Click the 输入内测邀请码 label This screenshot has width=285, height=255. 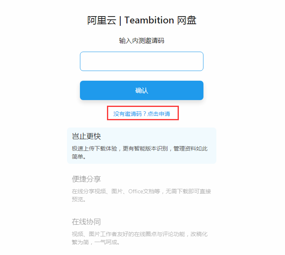tap(141, 41)
